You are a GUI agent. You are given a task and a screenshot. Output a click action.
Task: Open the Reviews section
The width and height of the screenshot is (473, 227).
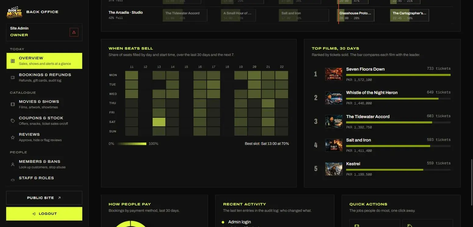click(x=44, y=137)
